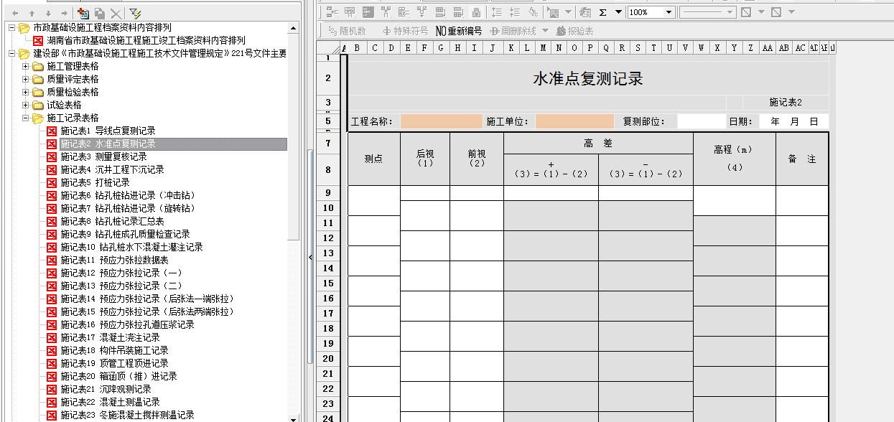
Task: Click the Sigma sum icon
Action: (603, 12)
